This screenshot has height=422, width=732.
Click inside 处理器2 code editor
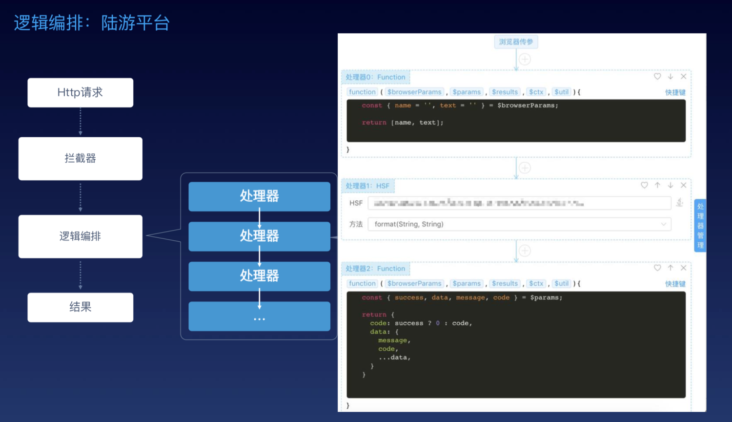point(516,345)
